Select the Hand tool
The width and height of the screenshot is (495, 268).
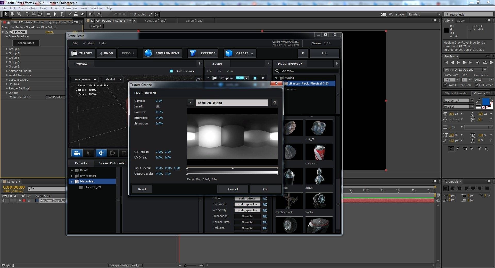click(12, 14)
